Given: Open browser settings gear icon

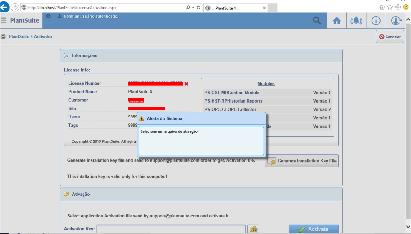Looking at the screenshot, I should pyautogui.click(x=398, y=7).
